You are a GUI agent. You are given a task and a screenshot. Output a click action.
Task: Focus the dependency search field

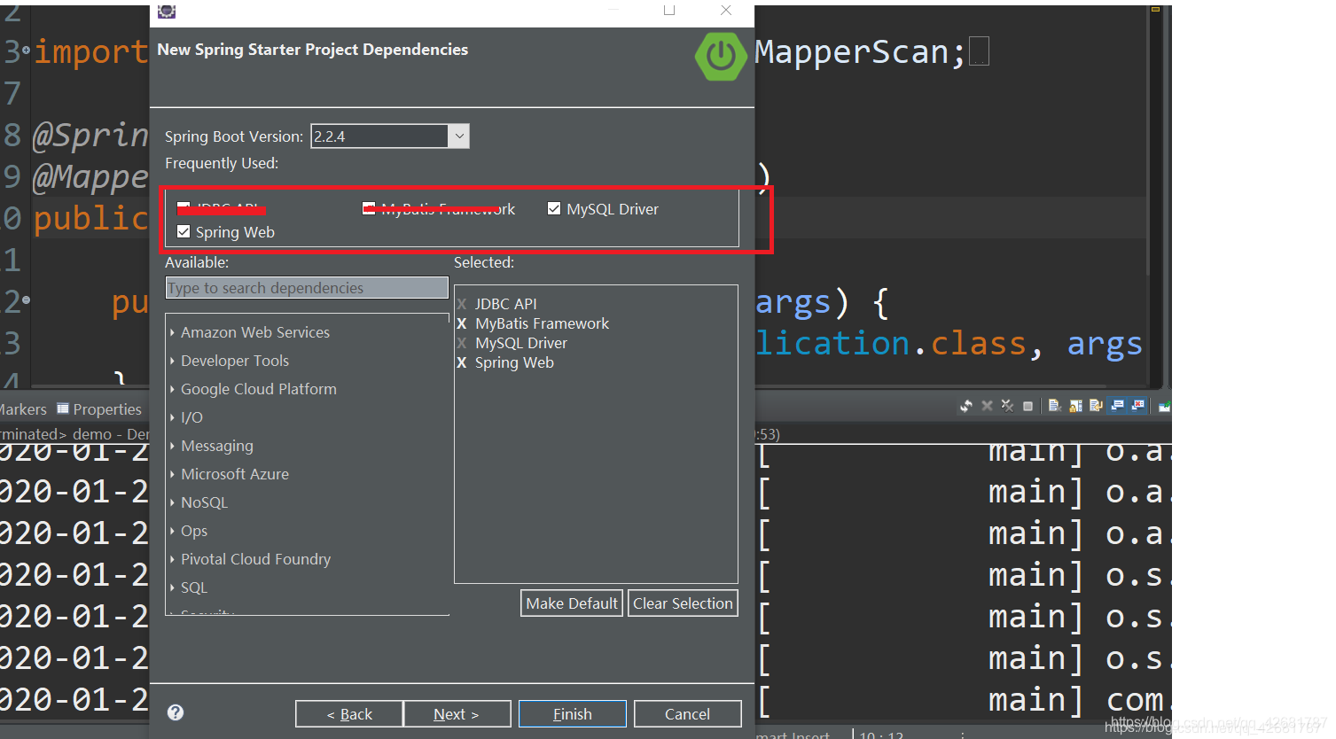[307, 288]
